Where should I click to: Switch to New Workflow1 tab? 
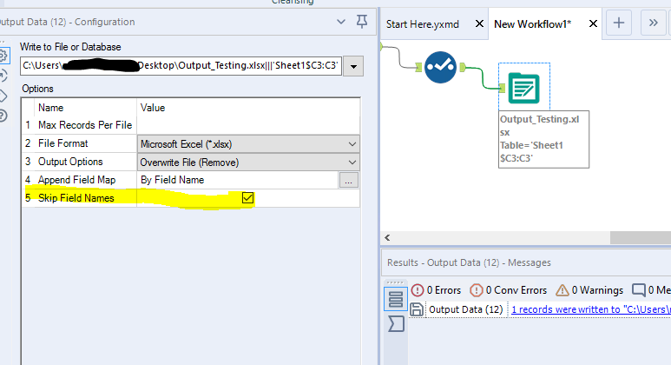point(532,24)
